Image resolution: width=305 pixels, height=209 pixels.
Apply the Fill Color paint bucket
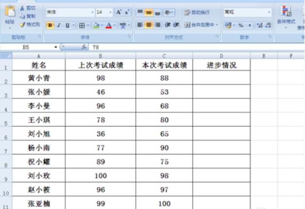[x=96, y=25]
